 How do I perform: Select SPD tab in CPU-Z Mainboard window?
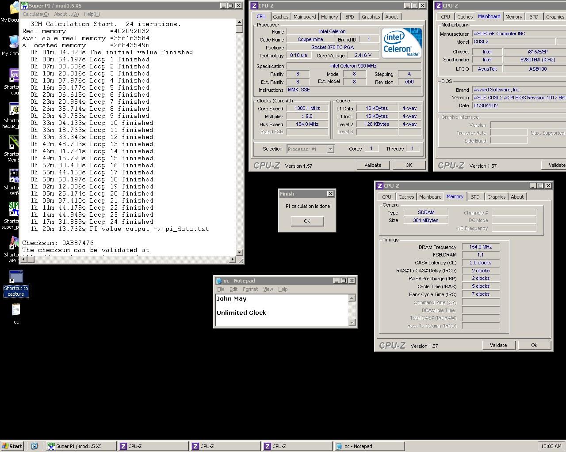point(534,17)
